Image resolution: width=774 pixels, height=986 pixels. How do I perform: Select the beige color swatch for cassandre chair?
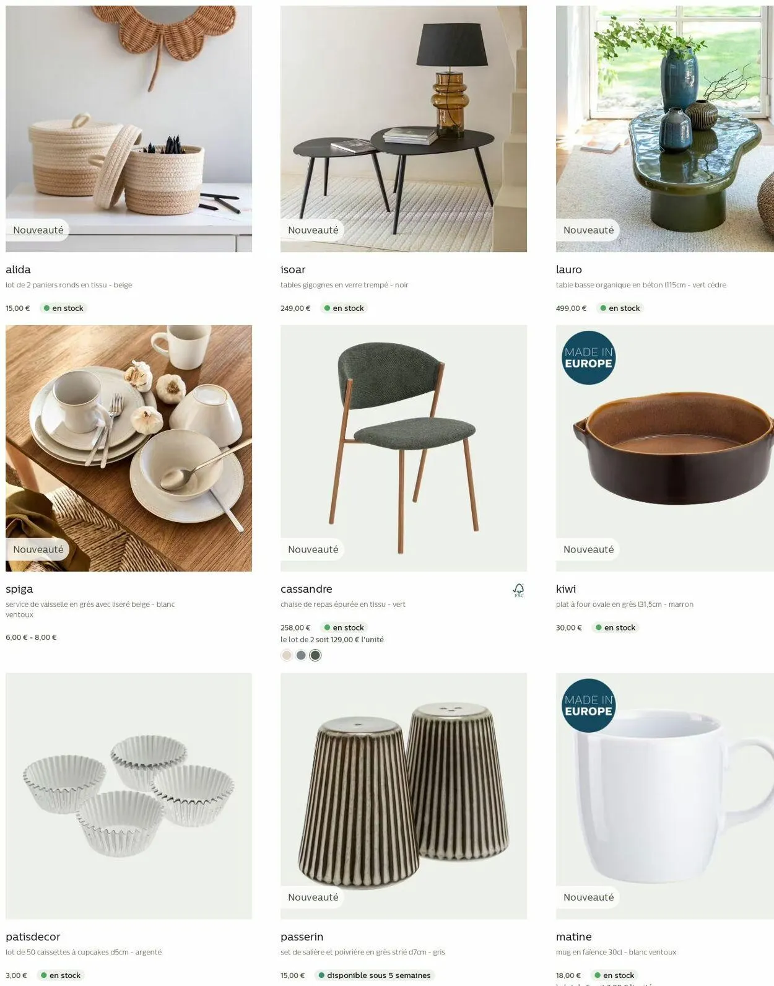point(287,655)
